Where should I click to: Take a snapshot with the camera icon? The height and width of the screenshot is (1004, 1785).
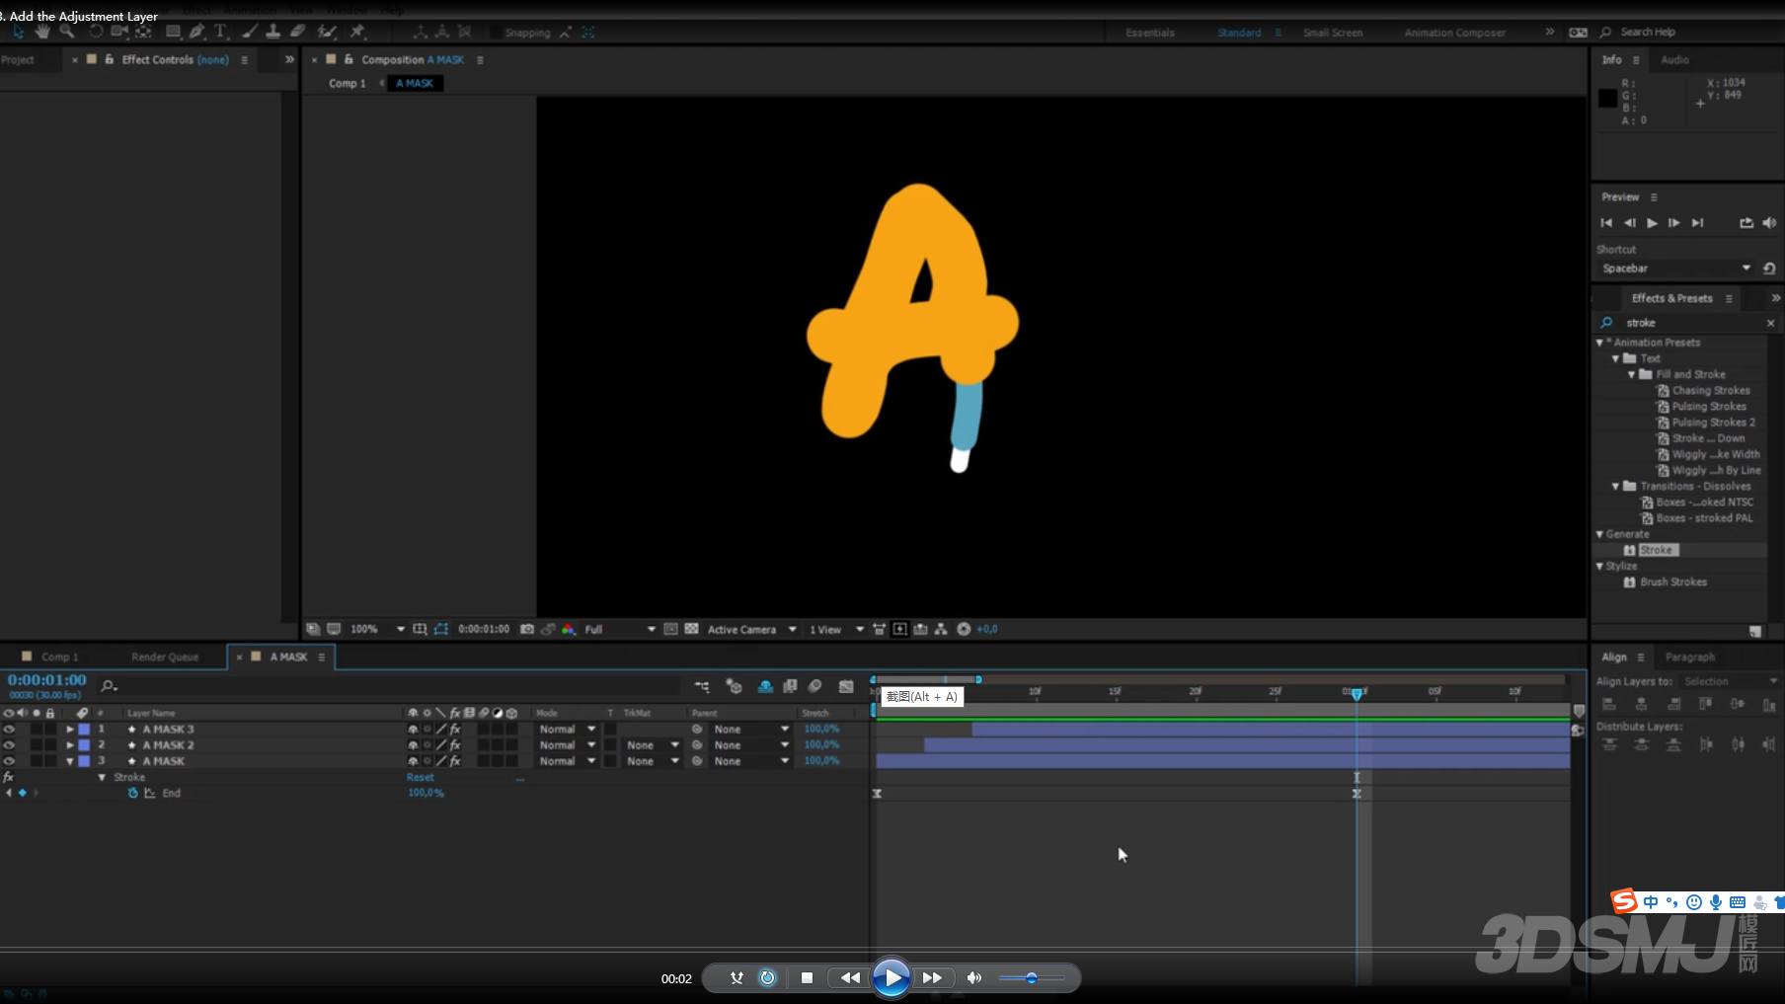coord(527,629)
